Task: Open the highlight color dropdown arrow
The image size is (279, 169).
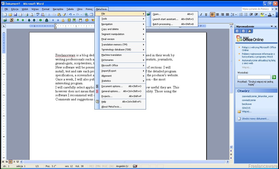Action: tap(266, 15)
